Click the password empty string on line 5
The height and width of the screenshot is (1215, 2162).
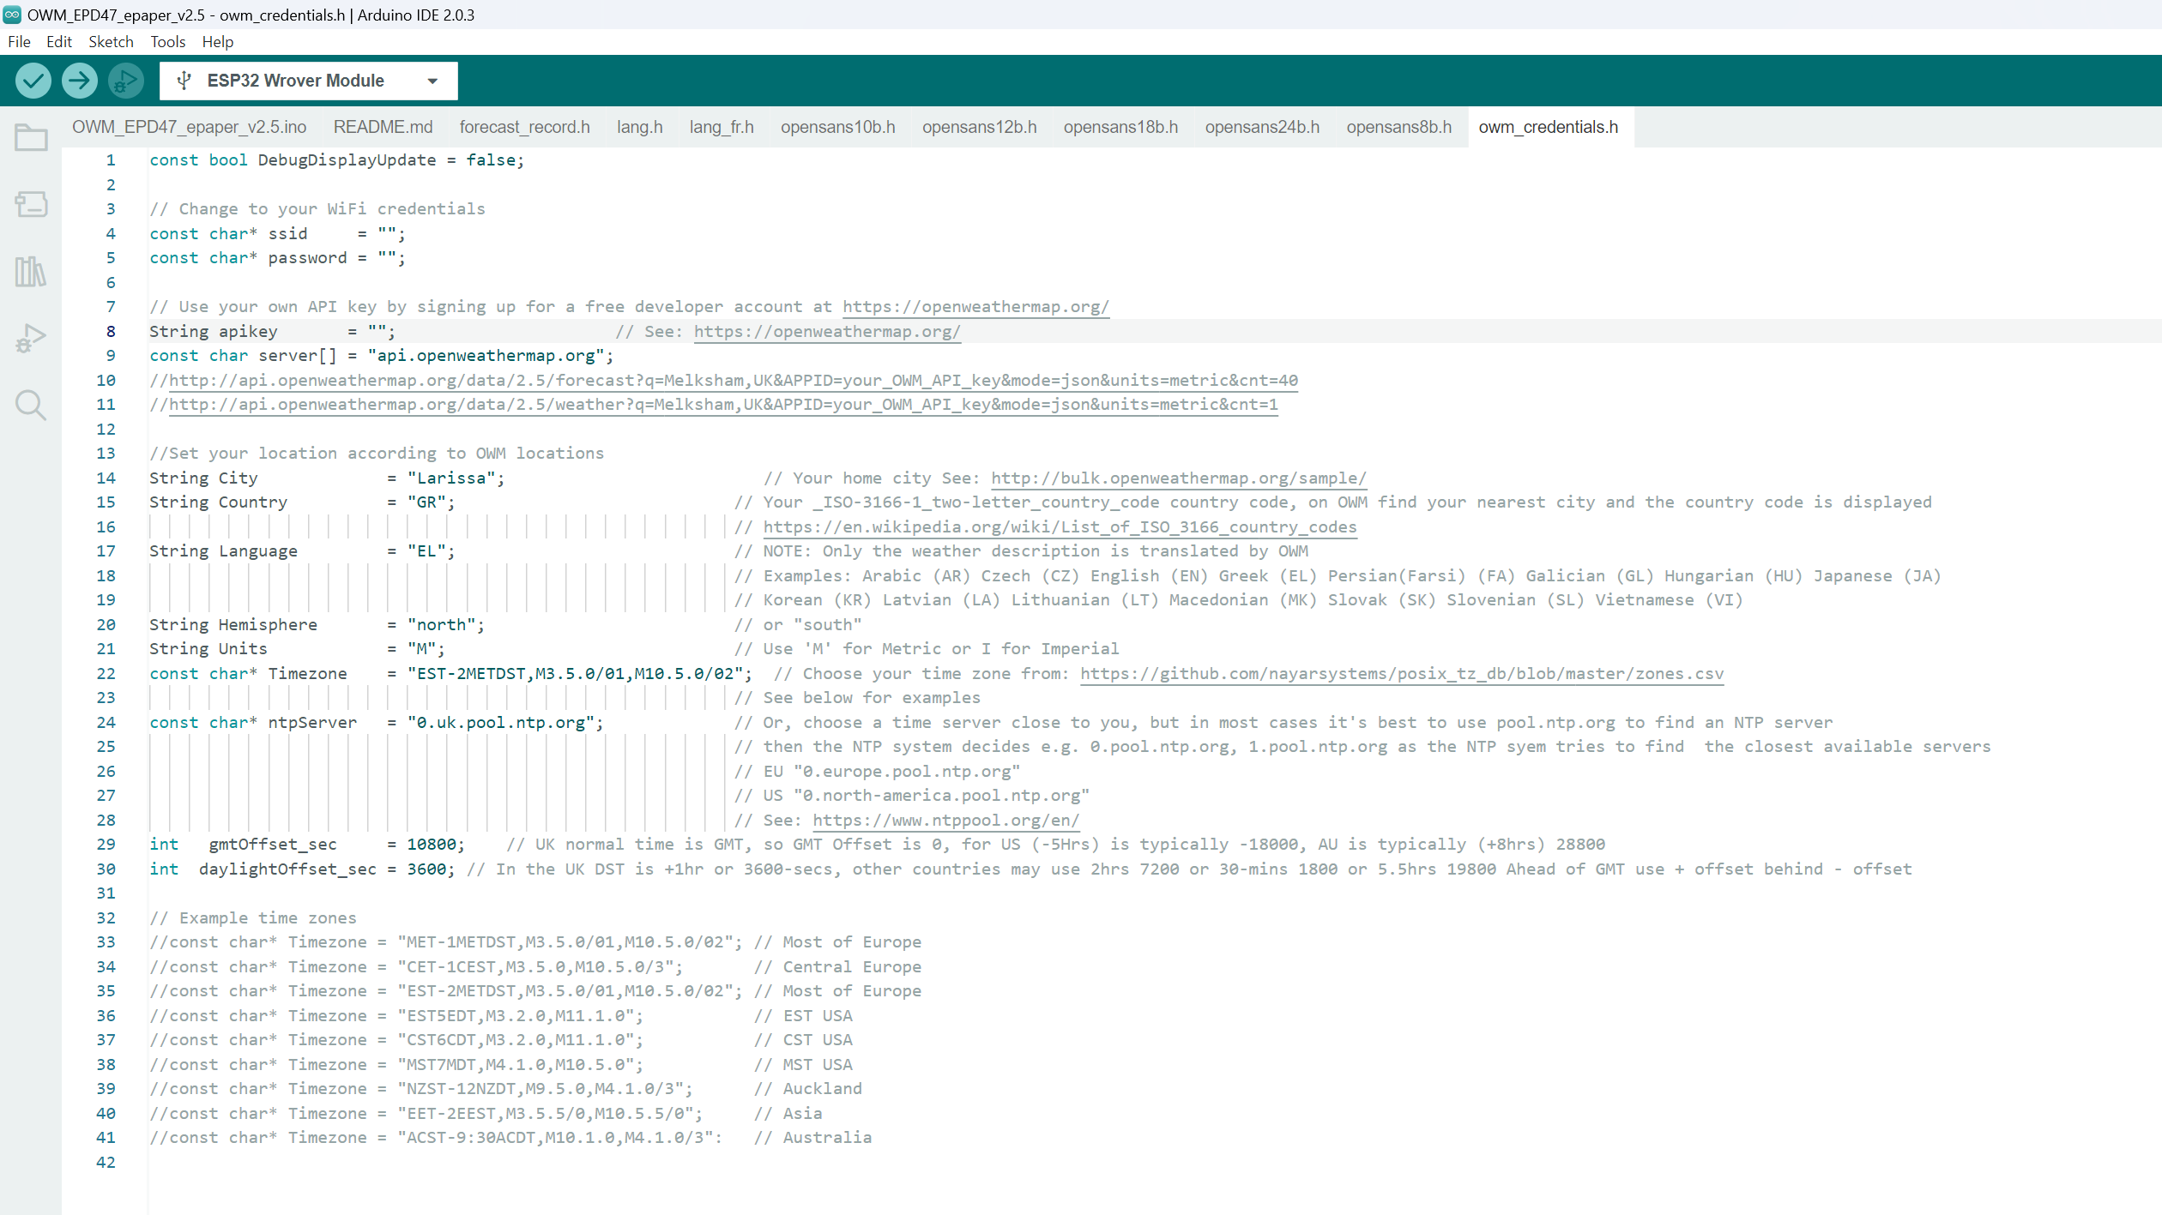(388, 257)
